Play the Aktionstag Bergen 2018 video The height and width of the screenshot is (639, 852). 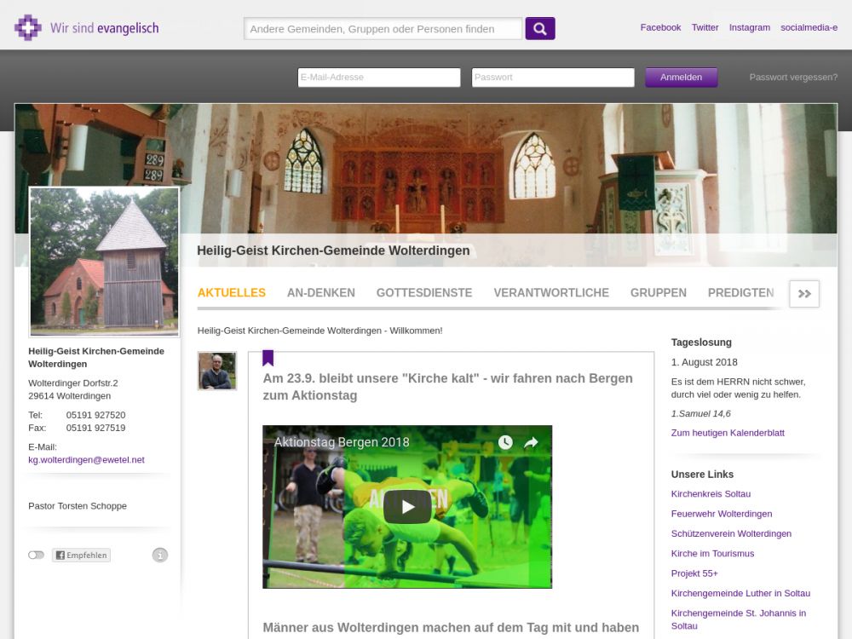pyautogui.click(x=406, y=507)
